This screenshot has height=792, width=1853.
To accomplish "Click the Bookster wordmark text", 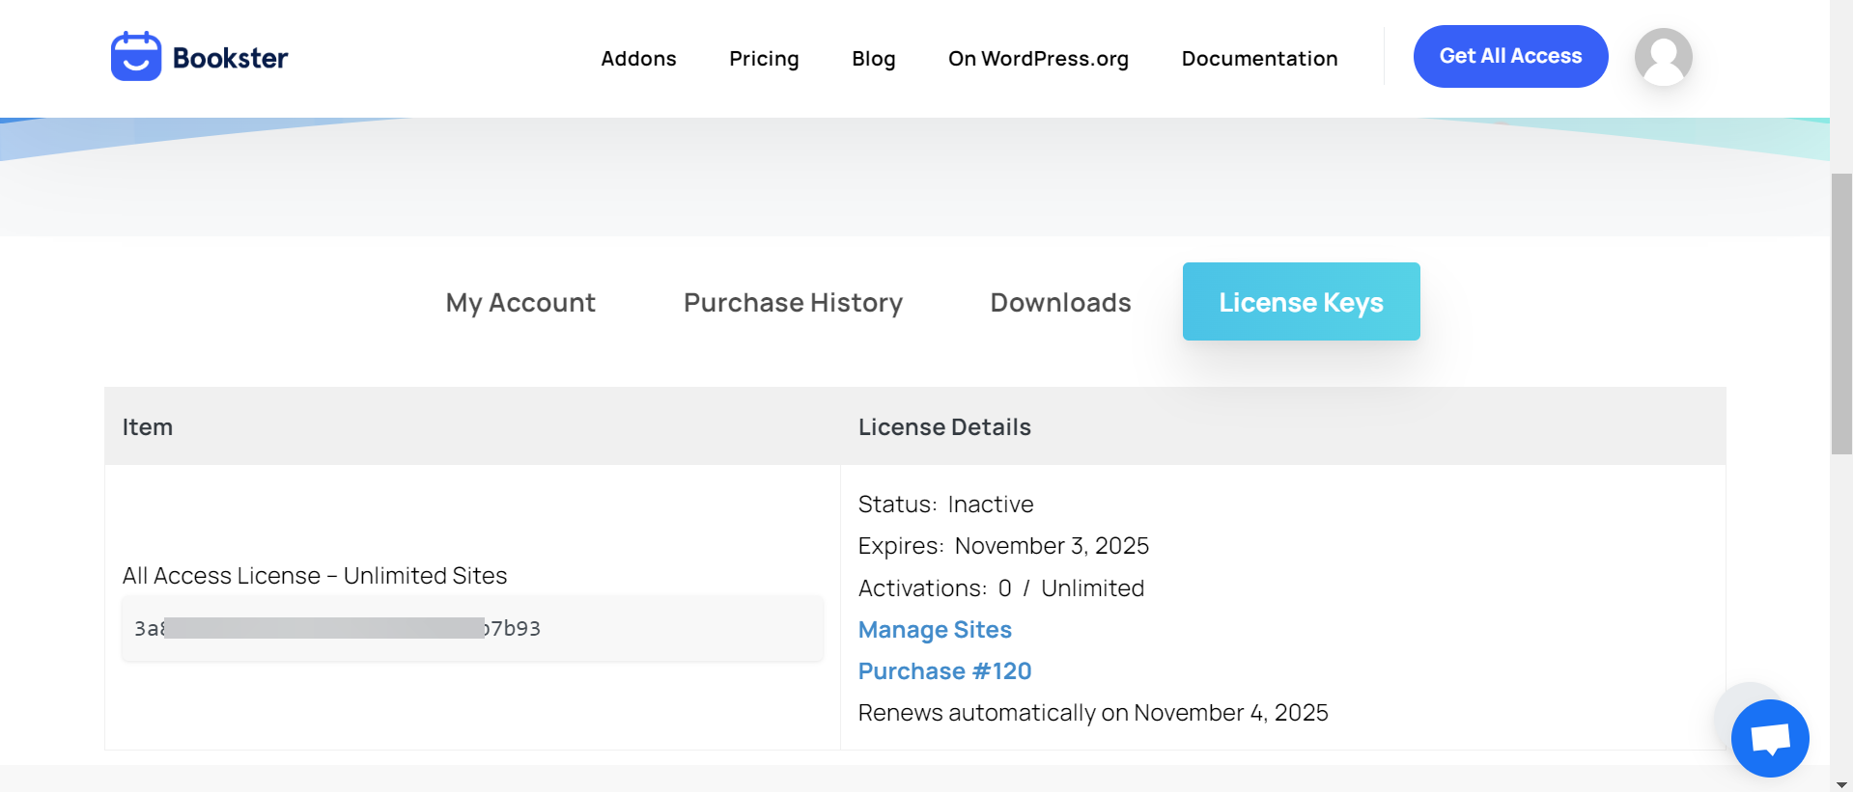I will coord(230,58).
